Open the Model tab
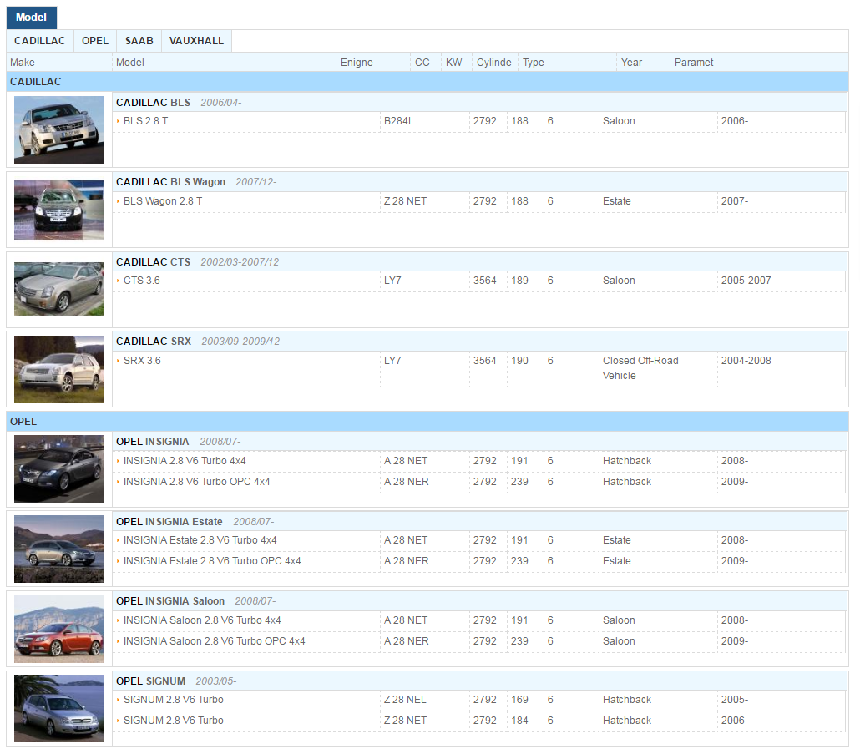 click(x=31, y=17)
